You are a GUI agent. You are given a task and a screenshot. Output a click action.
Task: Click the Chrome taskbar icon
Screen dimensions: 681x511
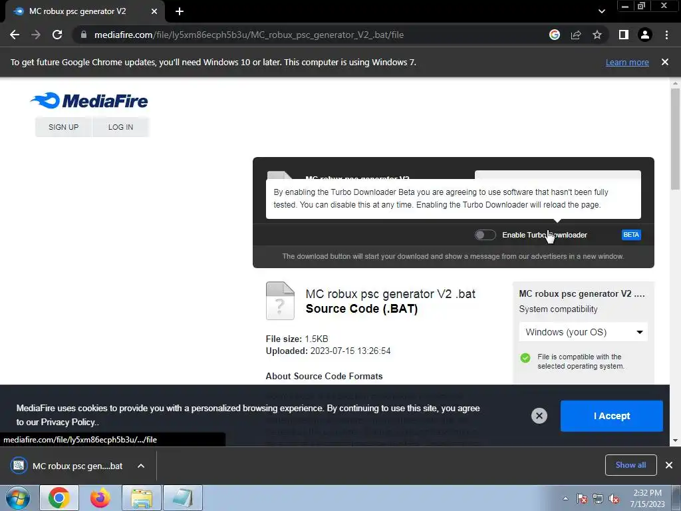(x=59, y=498)
